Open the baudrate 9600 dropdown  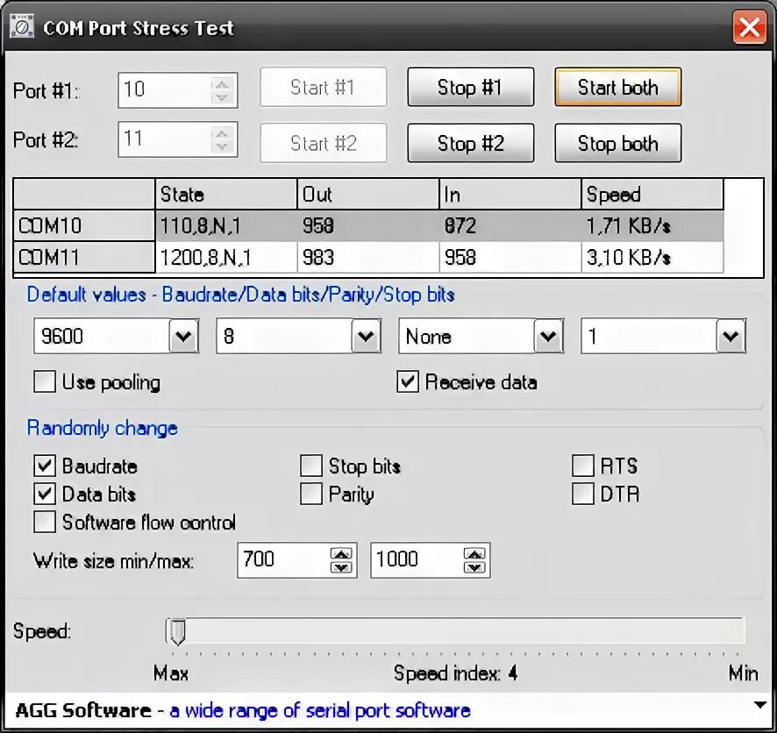pyautogui.click(x=184, y=337)
